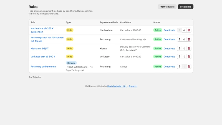Click the condition Cart value ≤ €499.99
This screenshot has width=222, height=125.
pos(131,57)
